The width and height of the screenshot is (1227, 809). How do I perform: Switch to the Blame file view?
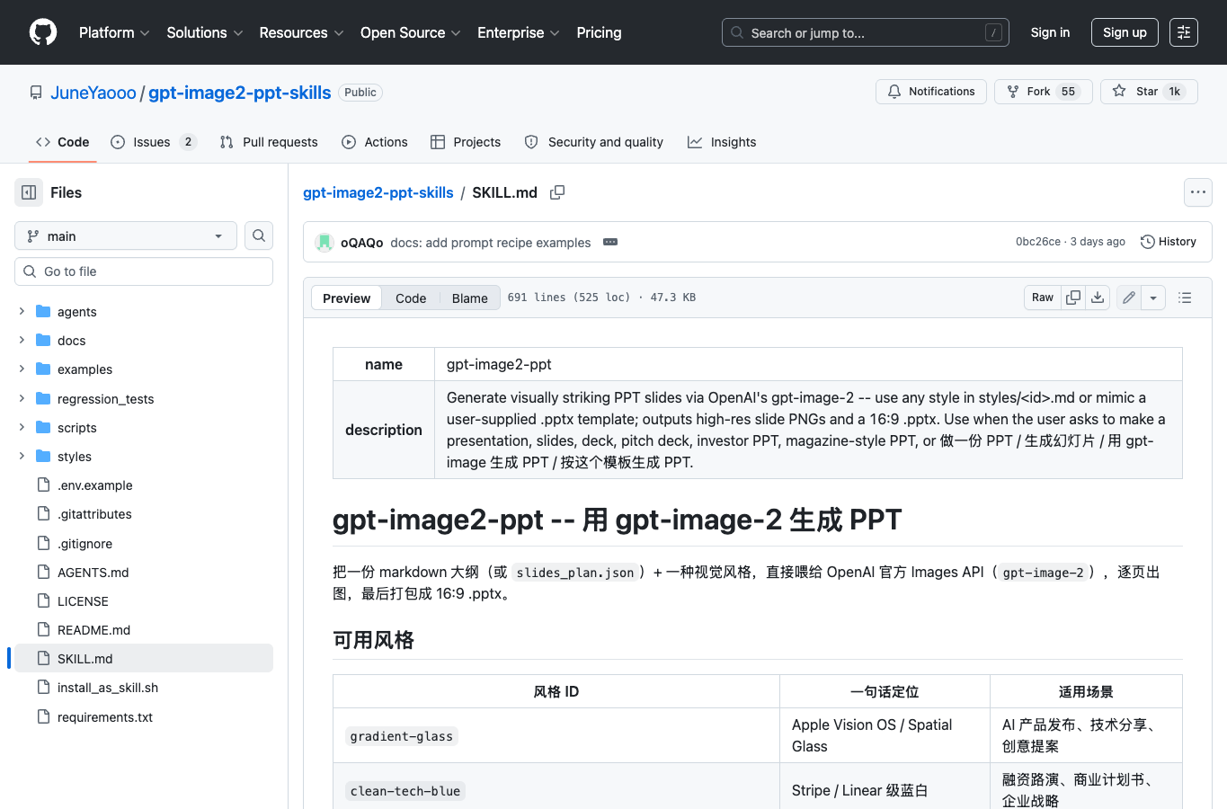point(470,298)
